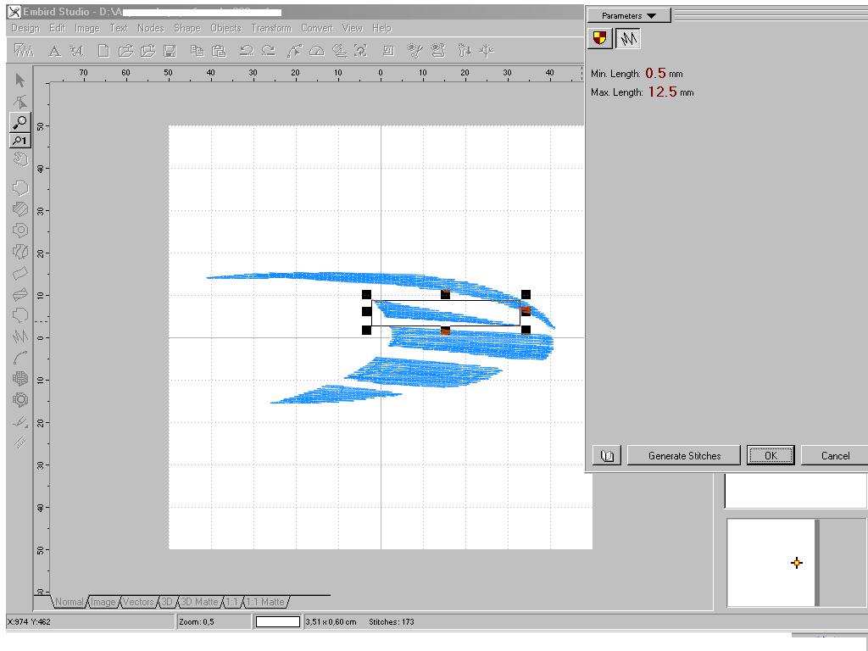868x651 pixels.
Task: Redo the last undone action
Action: (269, 51)
